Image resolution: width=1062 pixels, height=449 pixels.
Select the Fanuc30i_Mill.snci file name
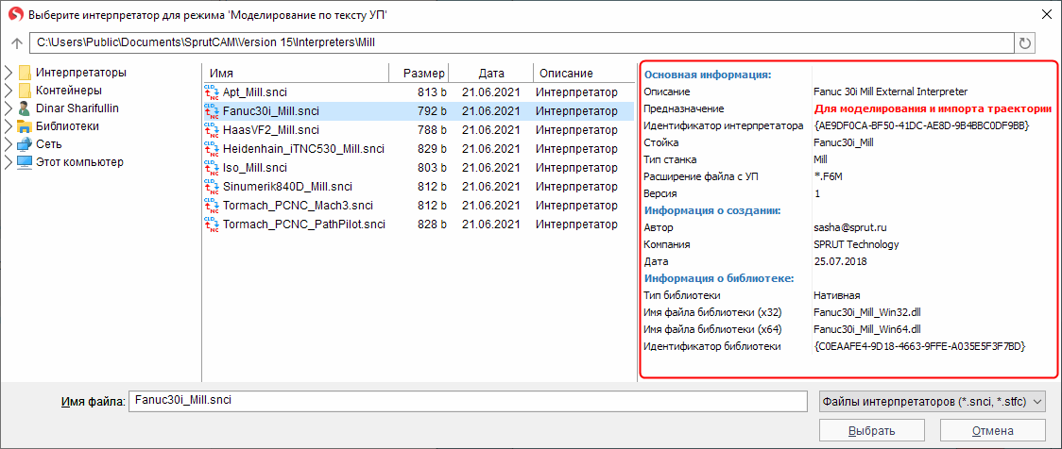(x=271, y=111)
